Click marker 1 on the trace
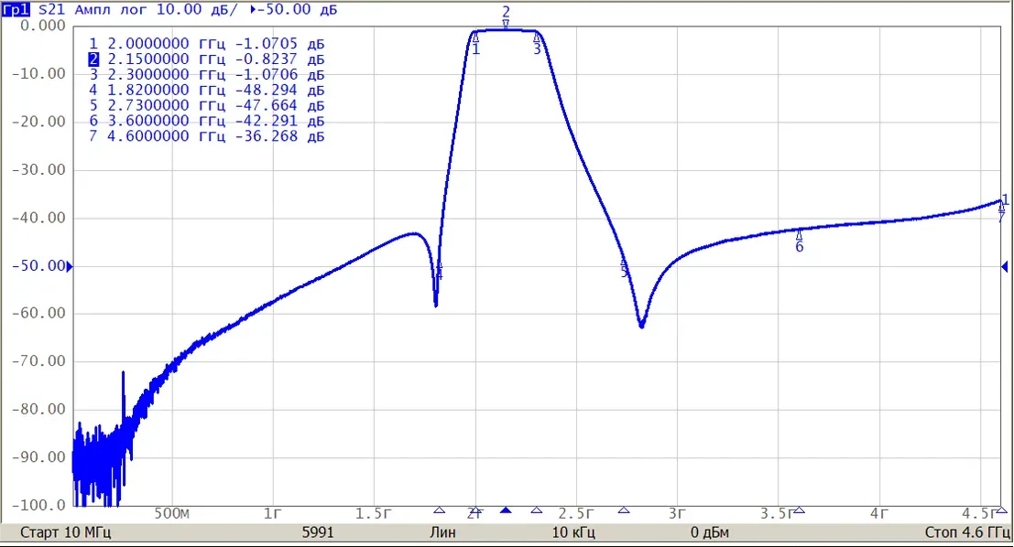 tap(476, 37)
